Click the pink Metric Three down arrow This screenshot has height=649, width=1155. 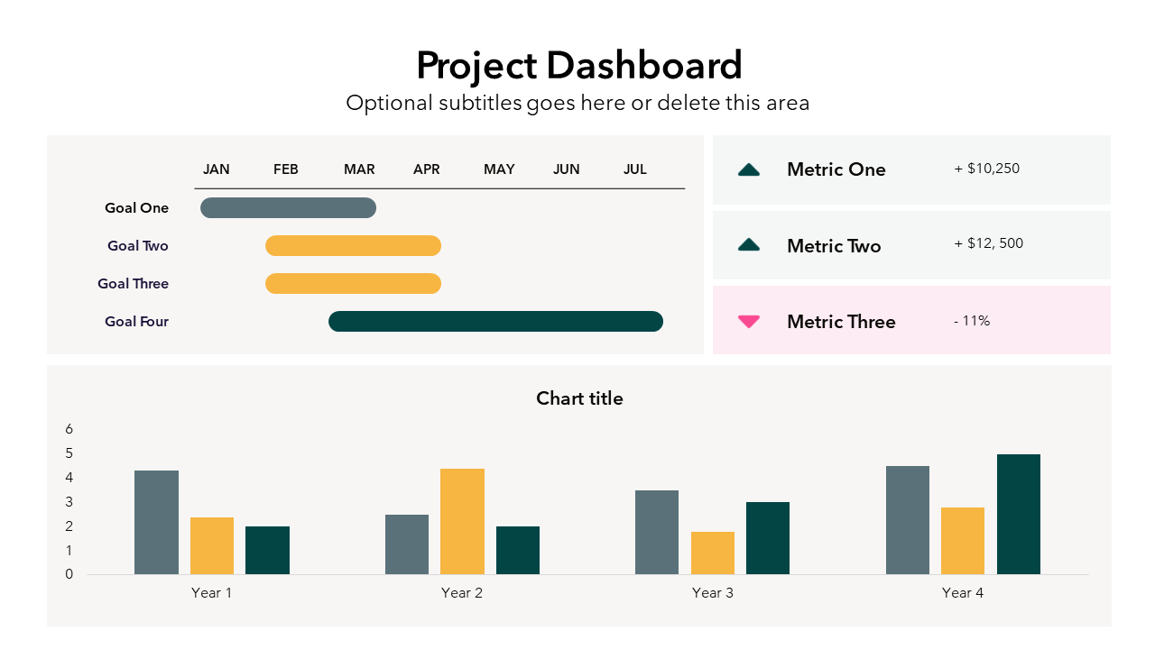[x=749, y=321]
